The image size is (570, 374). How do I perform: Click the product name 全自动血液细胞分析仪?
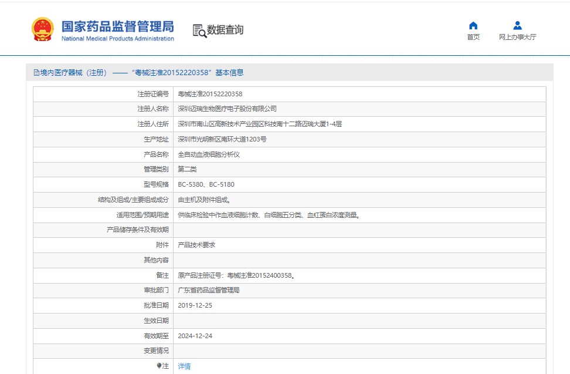pos(209,154)
